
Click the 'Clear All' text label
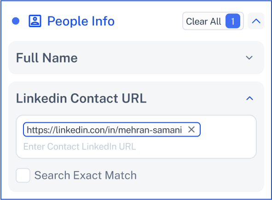[203, 21]
